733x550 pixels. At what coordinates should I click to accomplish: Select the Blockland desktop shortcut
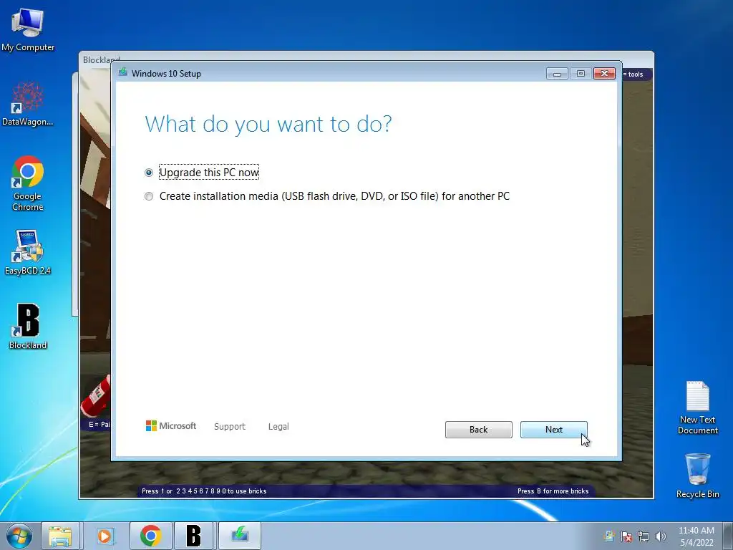point(28,327)
